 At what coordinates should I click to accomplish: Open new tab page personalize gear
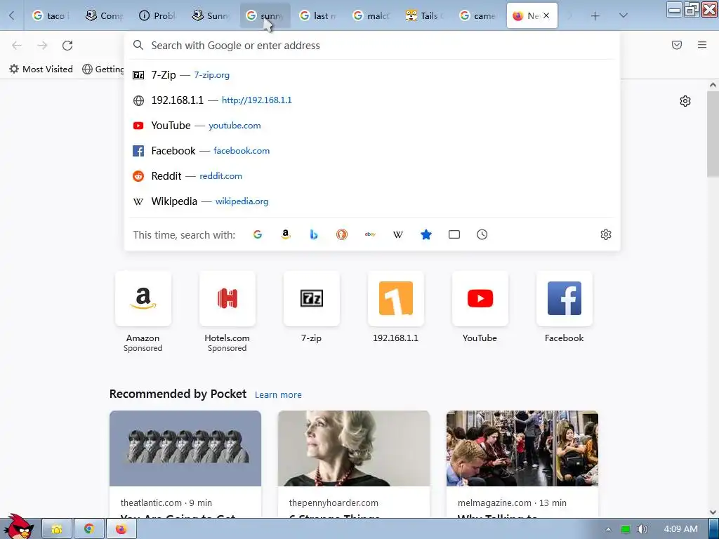click(x=685, y=101)
